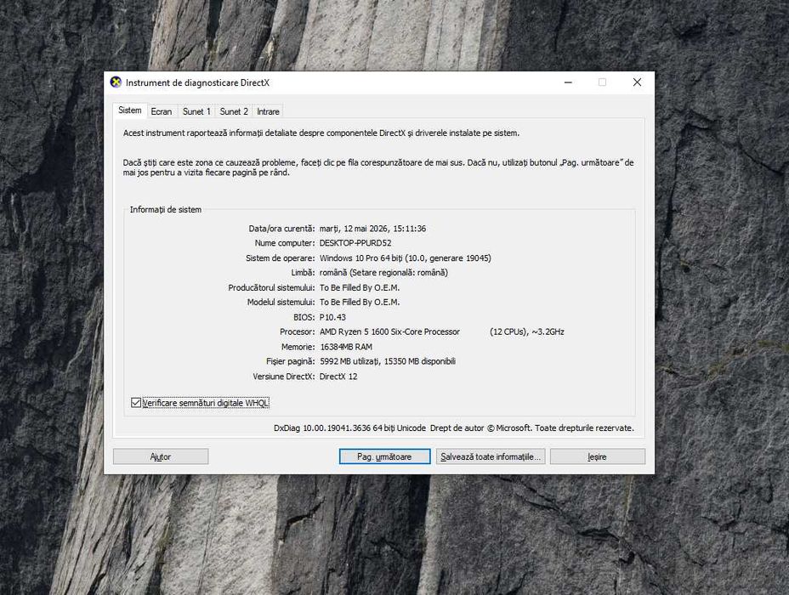Click memory value 16384MB RAM
The height and width of the screenshot is (595, 789).
click(346, 347)
